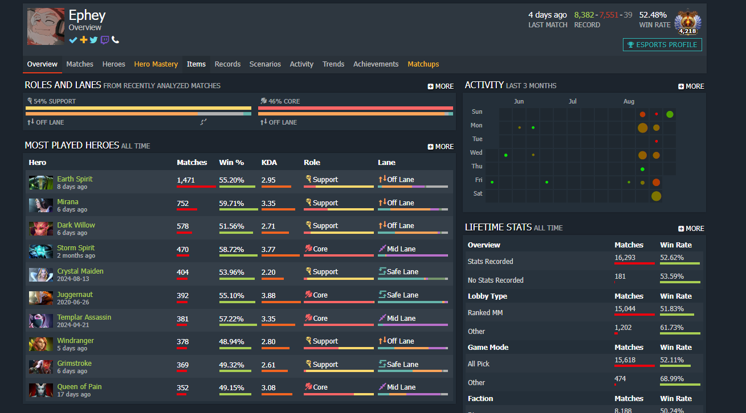
Task: Open Ephey's Twitch channel icon
Action: pyautogui.click(x=105, y=40)
